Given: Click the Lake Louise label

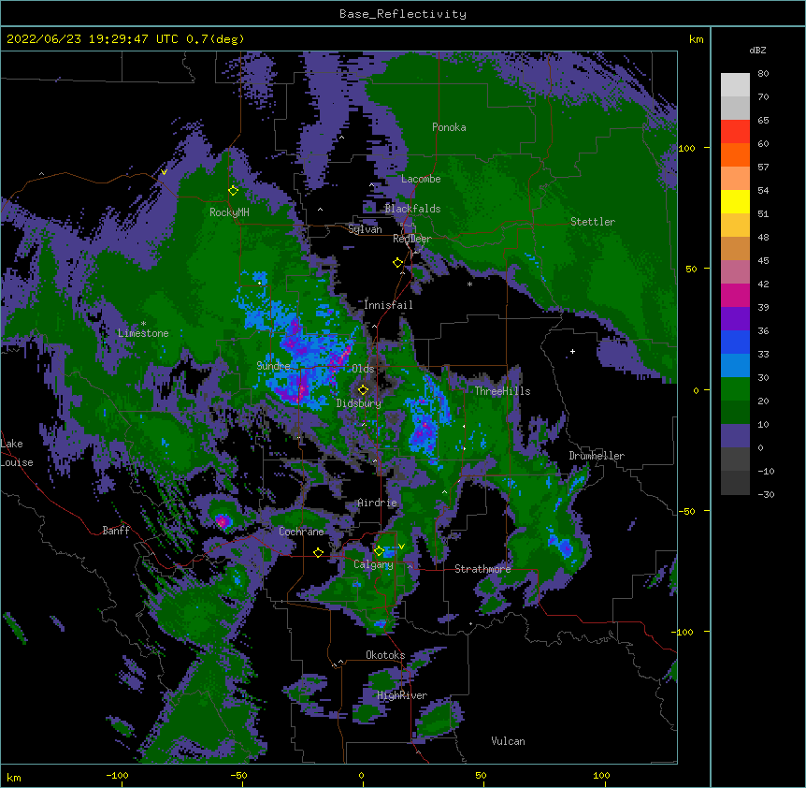Looking at the screenshot, I should tap(17, 453).
